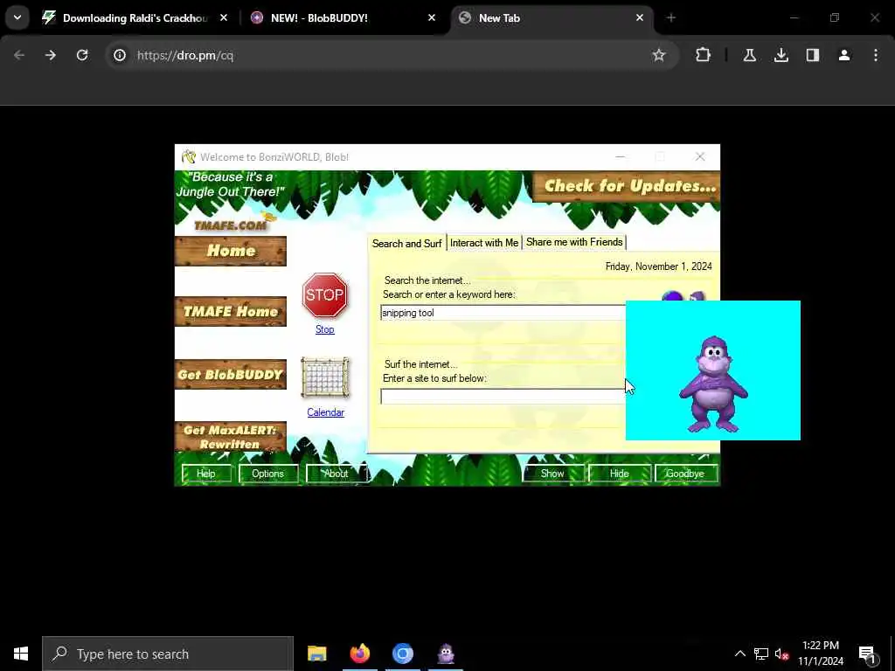Expand the tab search dropdown arrow
Screen dimensions: 895x671
pos(17,17)
